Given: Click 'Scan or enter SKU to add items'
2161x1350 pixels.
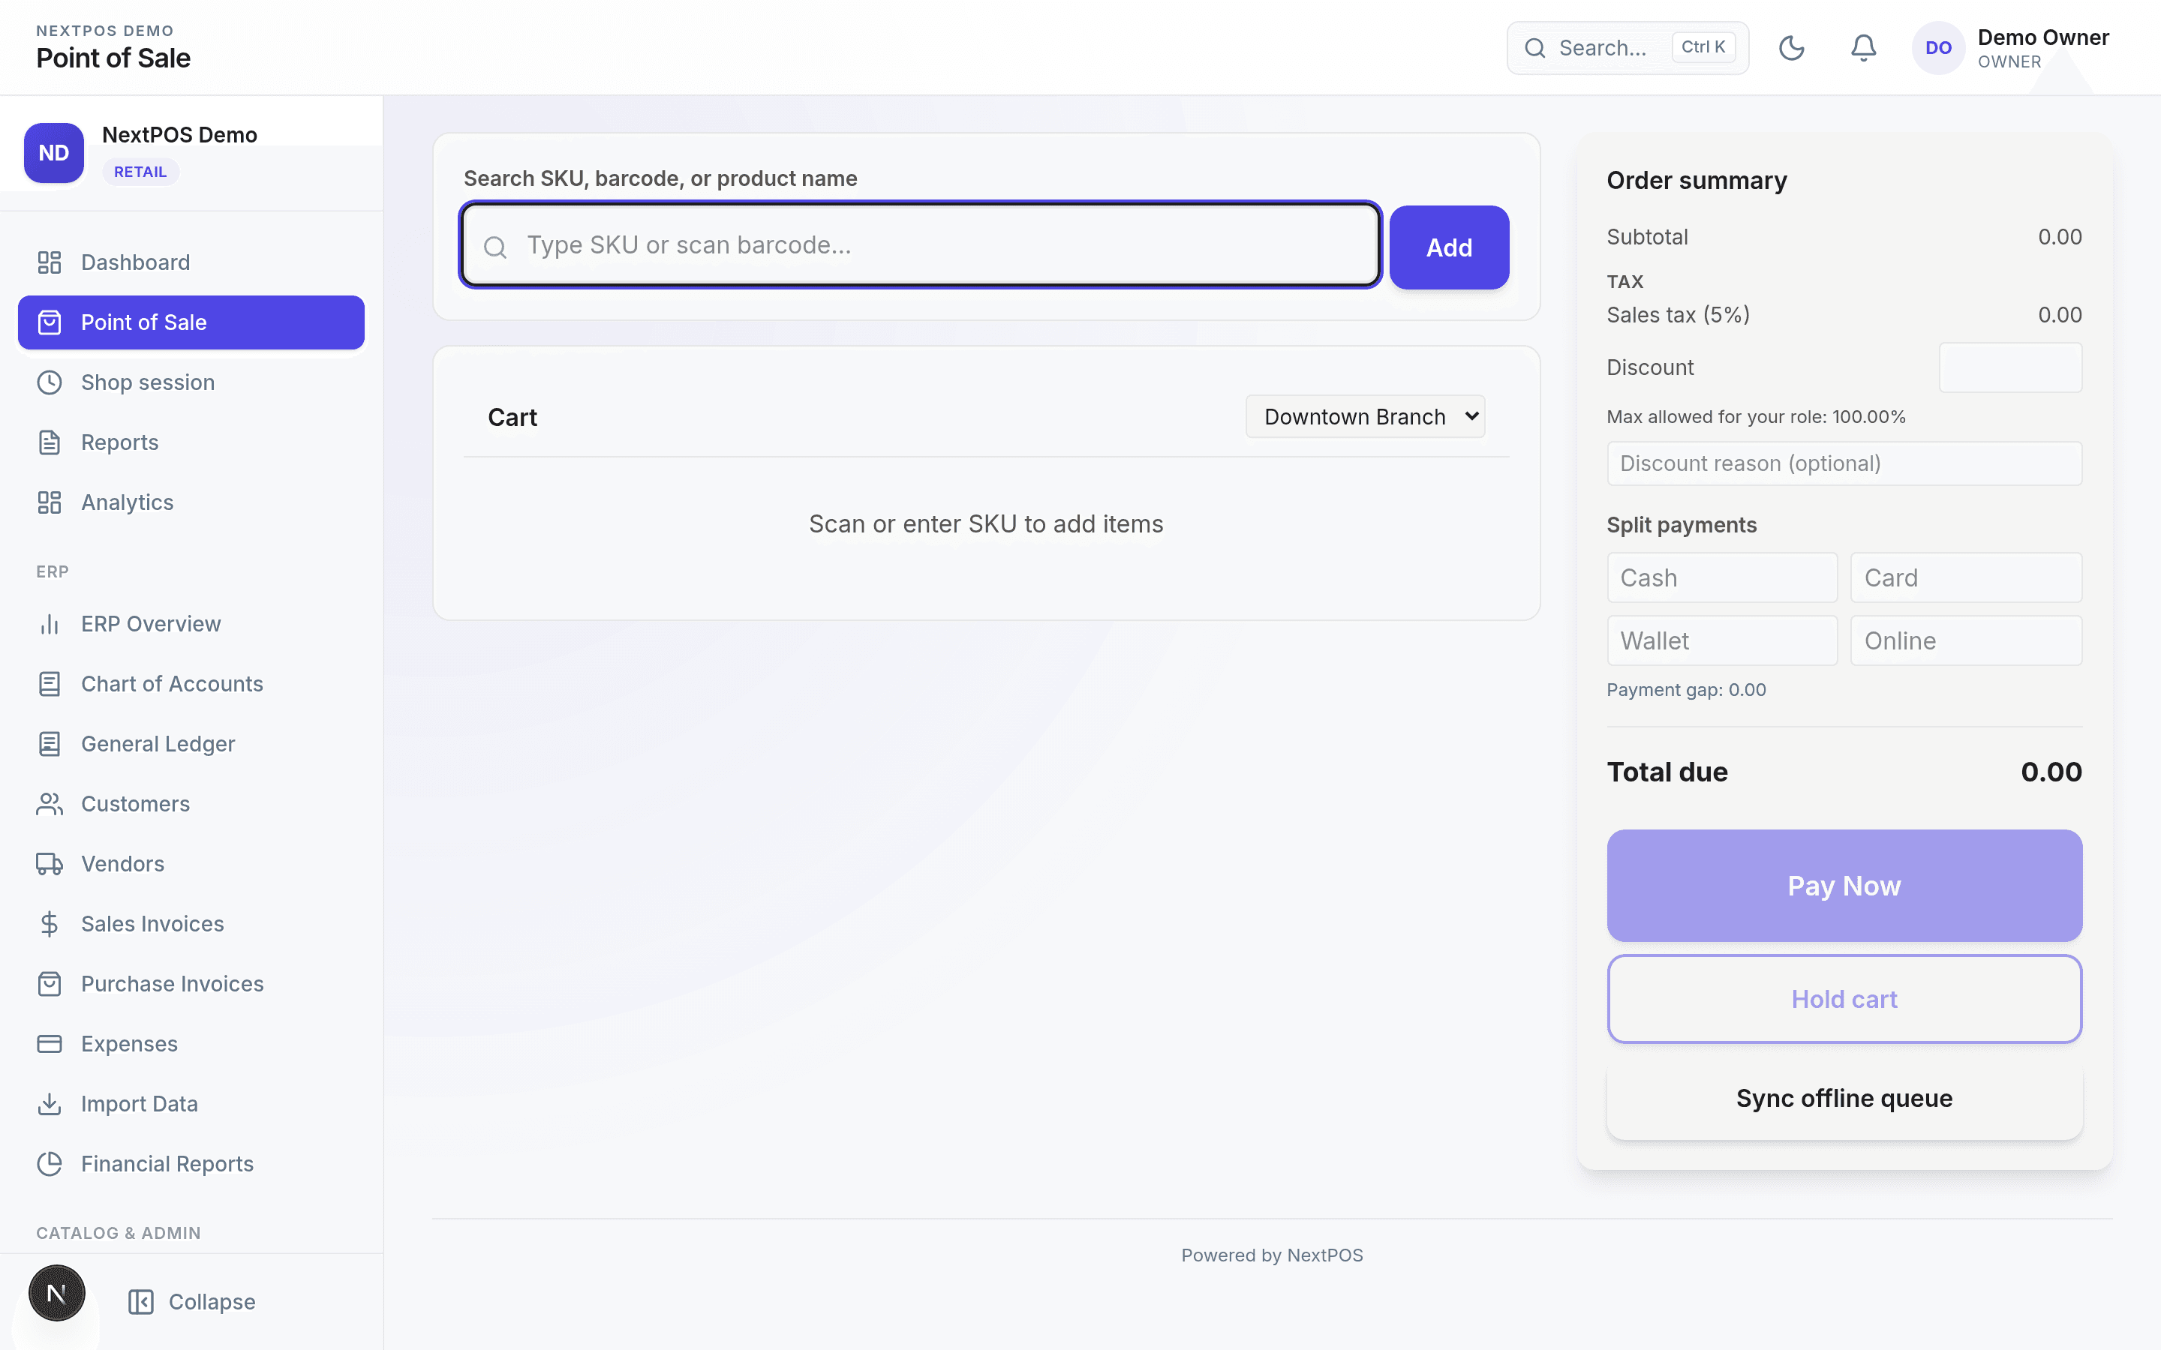Looking at the screenshot, I should point(986,524).
